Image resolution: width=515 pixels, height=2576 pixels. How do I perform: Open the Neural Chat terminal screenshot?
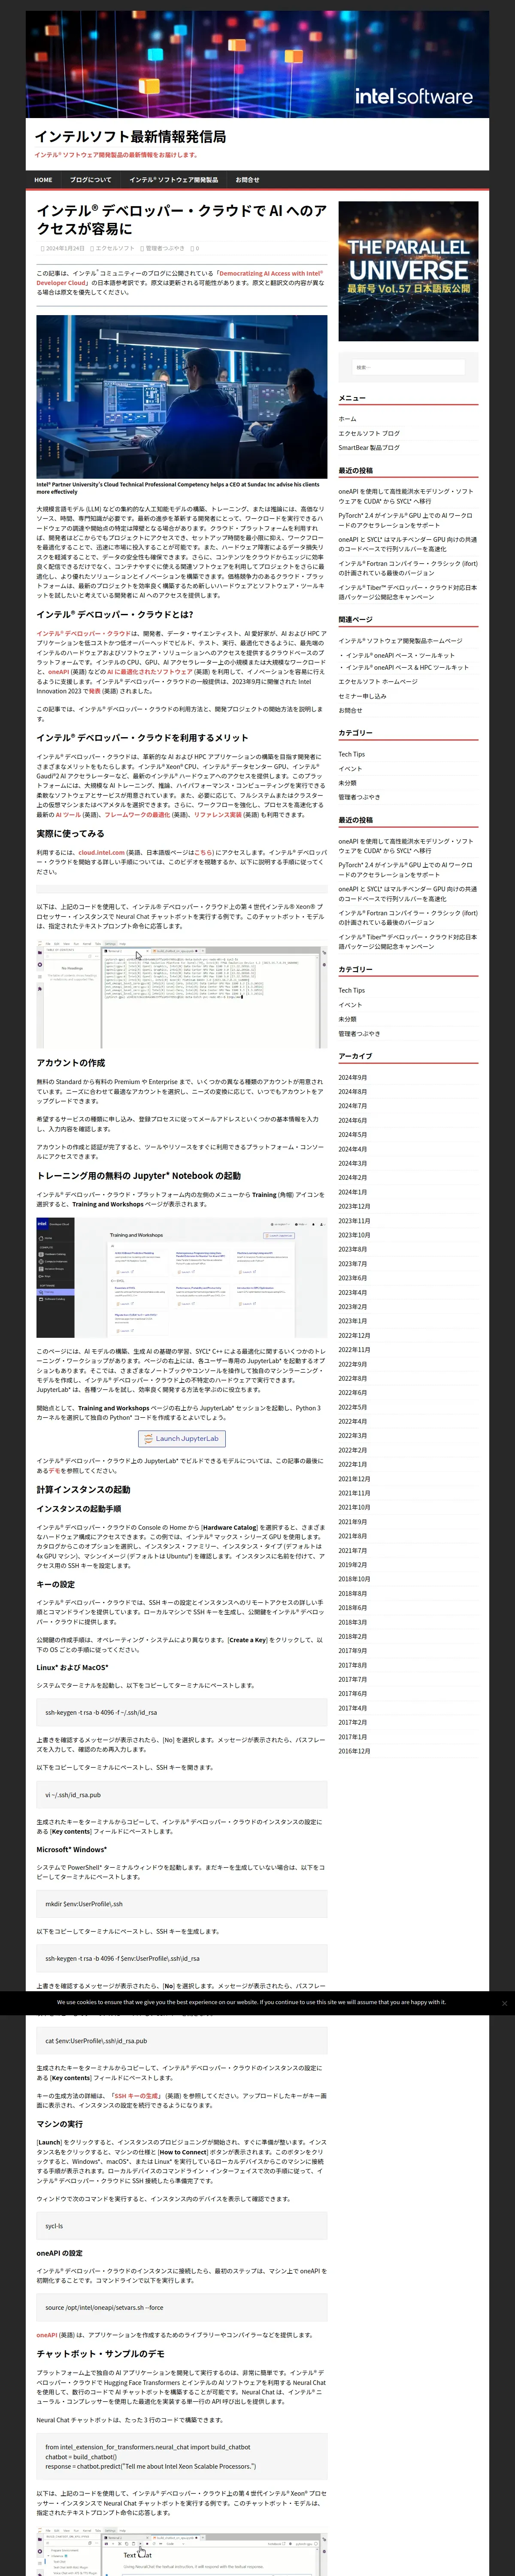(182, 994)
